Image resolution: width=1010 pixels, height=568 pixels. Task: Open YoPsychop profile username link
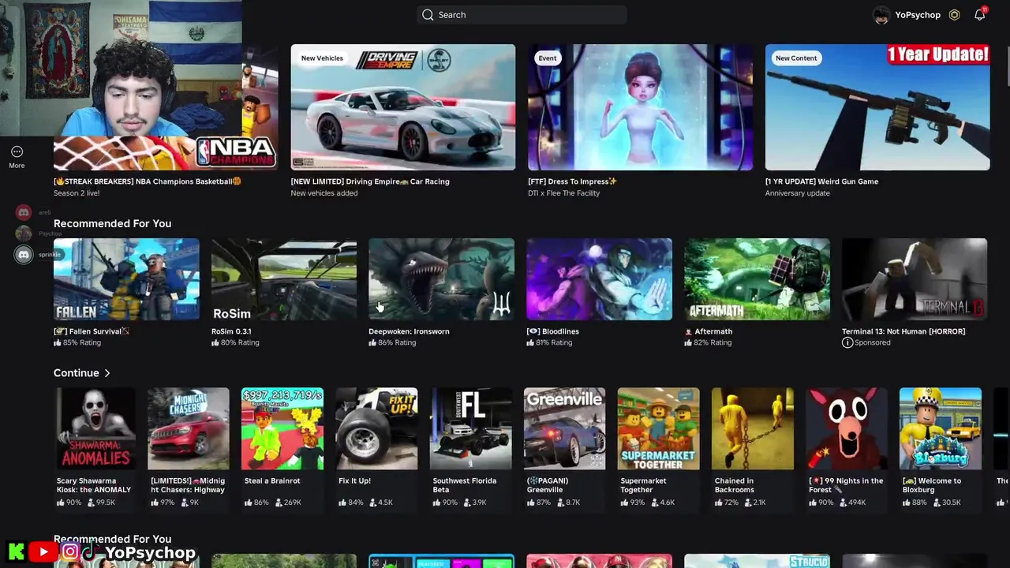coord(917,15)
